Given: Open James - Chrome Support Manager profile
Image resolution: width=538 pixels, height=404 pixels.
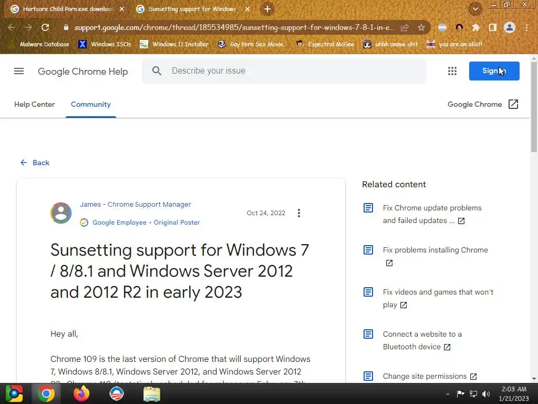Looking at the screenshot, I should click(135, 205).
